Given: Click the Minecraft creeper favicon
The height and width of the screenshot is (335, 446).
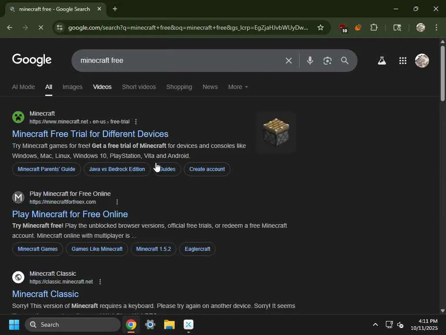Looking at the screenshot, I should click(18, 117).
